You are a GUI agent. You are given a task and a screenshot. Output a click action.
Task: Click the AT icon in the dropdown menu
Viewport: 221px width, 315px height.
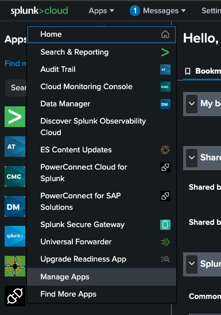pyautogui.click(x=165, y=70)
